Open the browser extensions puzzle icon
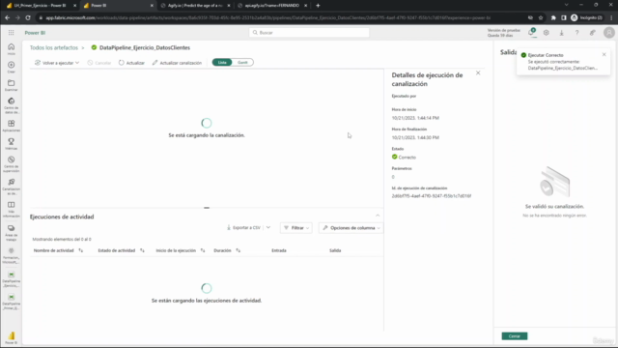Screen dimensions: 618x348 [x=553, y=17]
